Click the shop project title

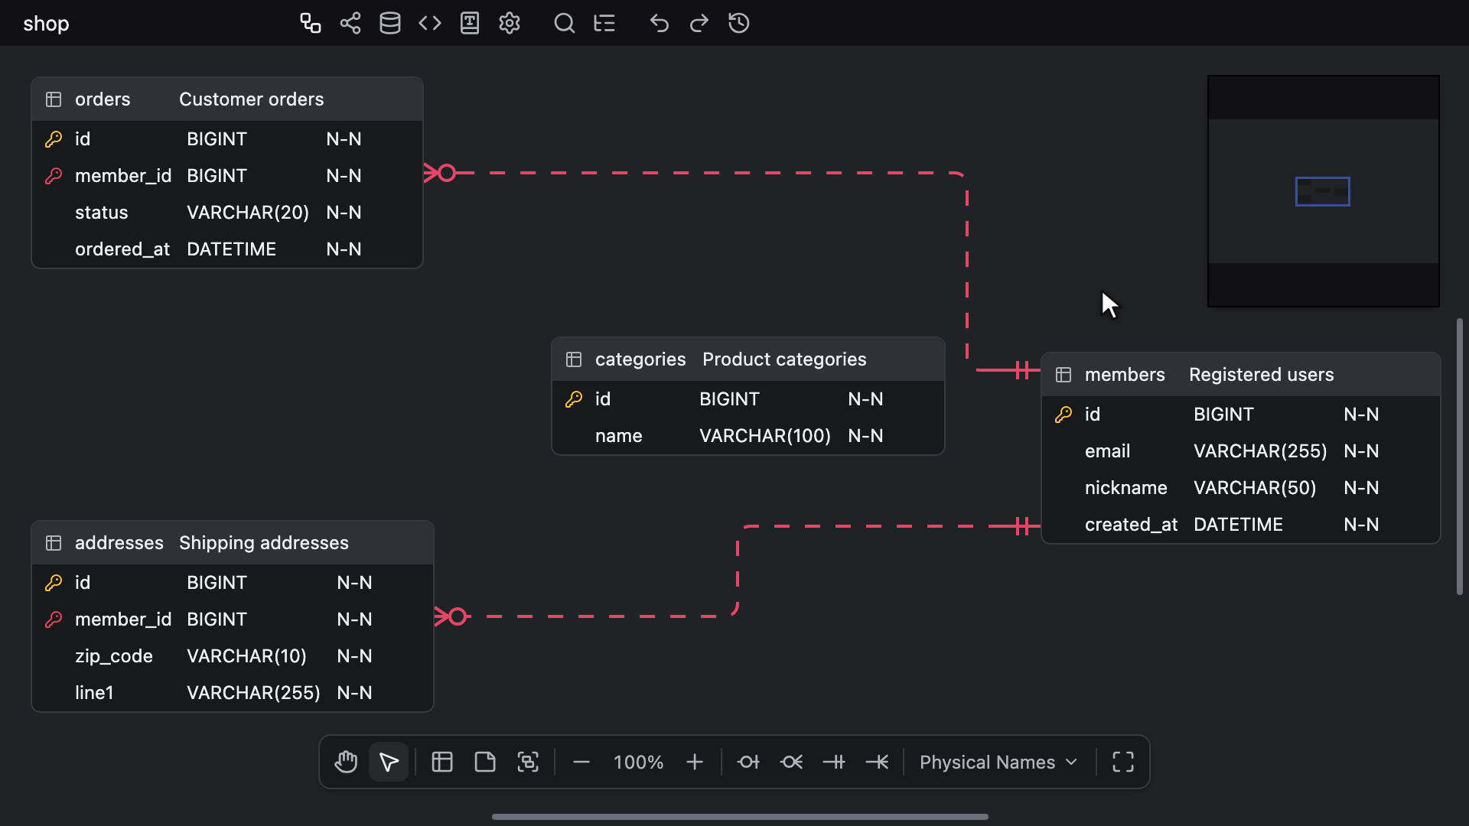click(46, 24)
